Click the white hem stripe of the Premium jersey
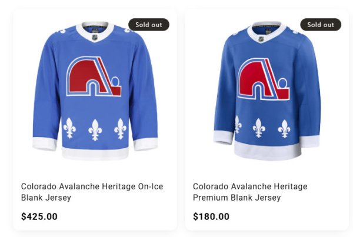 tap(268, 151)
